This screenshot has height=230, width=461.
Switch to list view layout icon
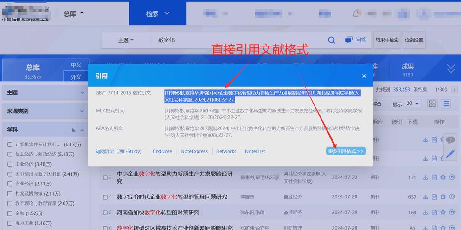[445, 104]
